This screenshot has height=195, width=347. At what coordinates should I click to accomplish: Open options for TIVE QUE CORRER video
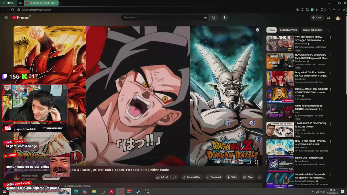331,37
